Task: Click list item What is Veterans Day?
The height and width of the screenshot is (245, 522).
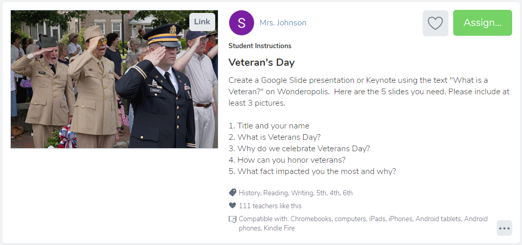Action: 274,137
